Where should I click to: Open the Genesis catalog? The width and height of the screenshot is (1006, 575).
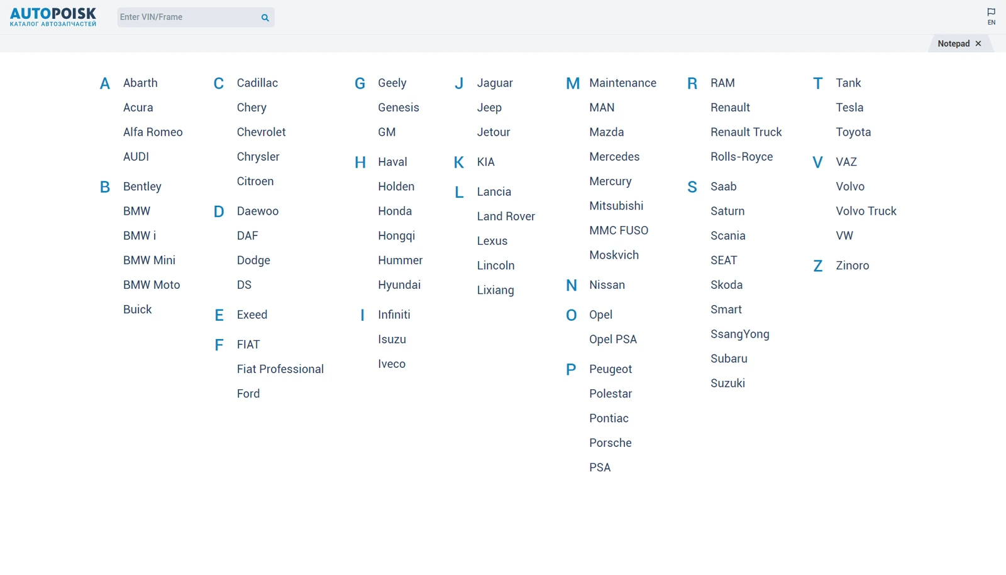[x=399, y=107]
